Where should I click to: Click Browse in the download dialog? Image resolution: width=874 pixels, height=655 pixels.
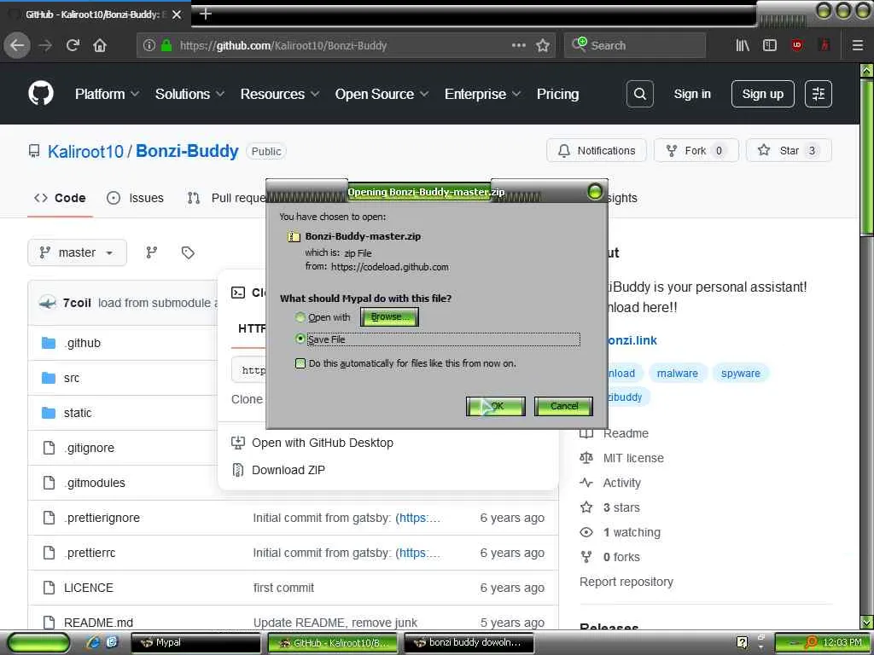tap(389, 317)
